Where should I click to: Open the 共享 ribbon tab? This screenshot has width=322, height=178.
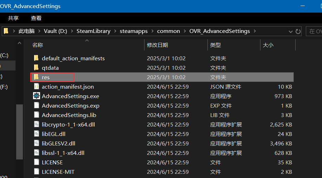[13, 18]
